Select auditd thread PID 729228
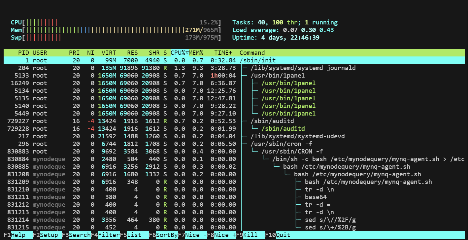The height and width of the screenshot is (240, 468). click(234, 129)
